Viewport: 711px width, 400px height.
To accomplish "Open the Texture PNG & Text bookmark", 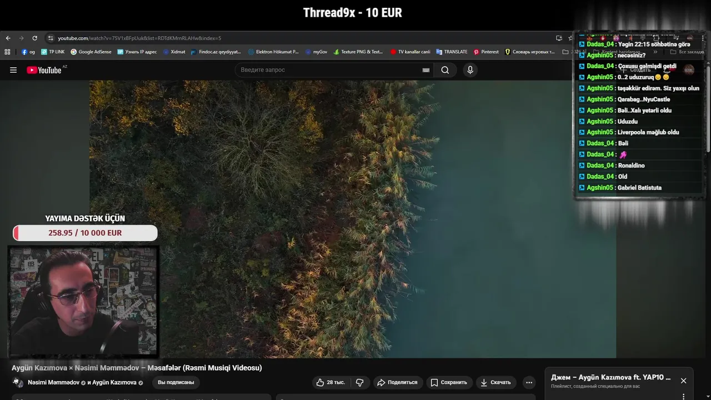I will pos(358,52).
